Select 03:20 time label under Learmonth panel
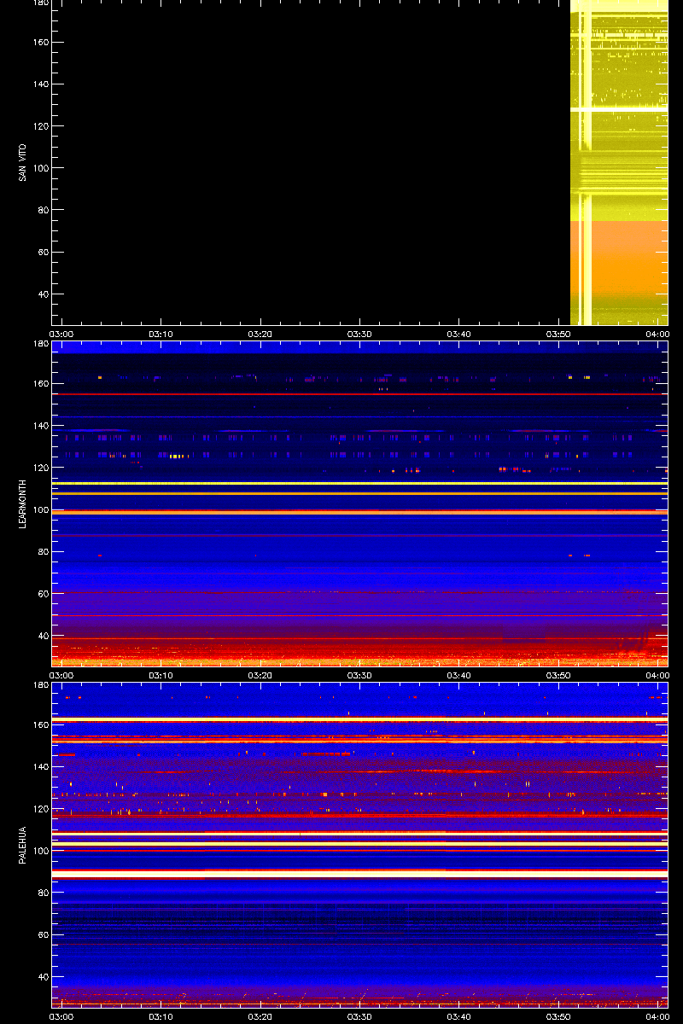Viewport: 683px width, 1024px height. click(x=260, y=675)
